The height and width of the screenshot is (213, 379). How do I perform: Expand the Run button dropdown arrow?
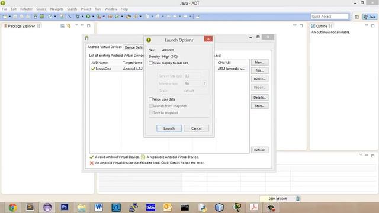click(x=93, y=17)
